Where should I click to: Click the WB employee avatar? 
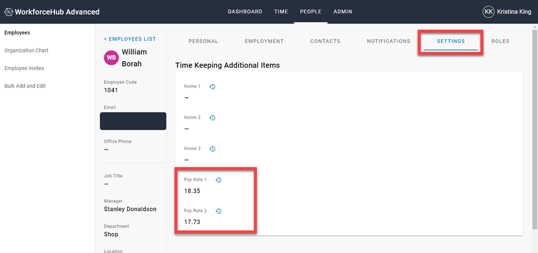click(111, 58)
